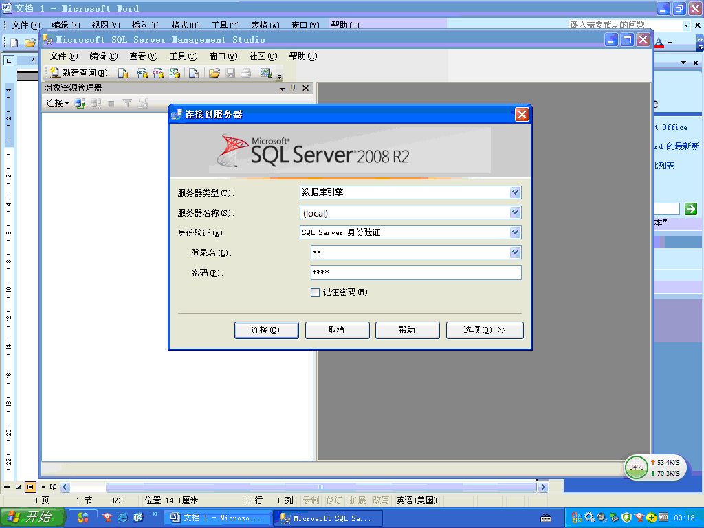
Task: Open the 服务器类型 dropdown
Action: (x=515, y=192)
